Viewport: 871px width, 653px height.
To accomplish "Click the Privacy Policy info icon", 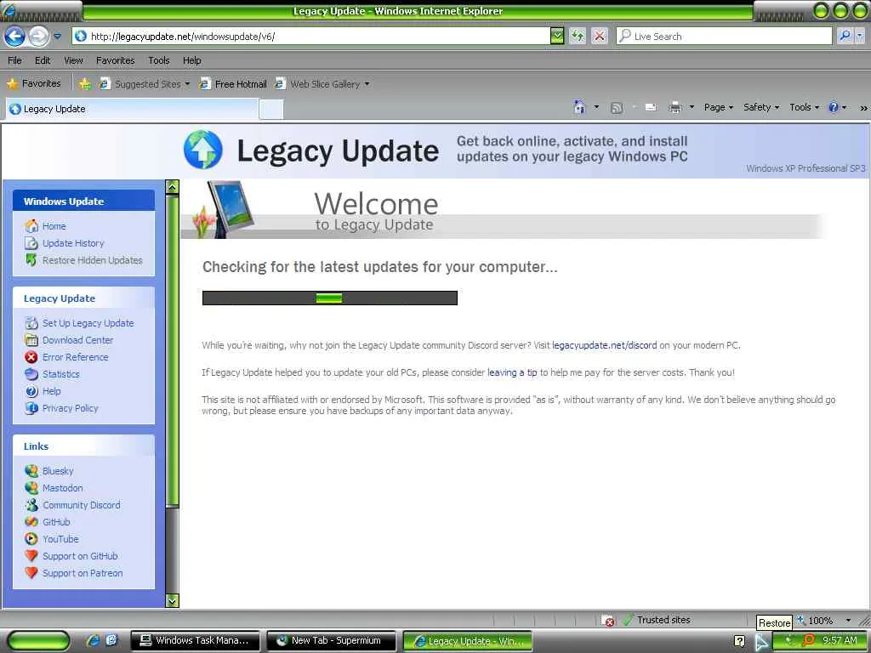I will (x=31, y=408).
